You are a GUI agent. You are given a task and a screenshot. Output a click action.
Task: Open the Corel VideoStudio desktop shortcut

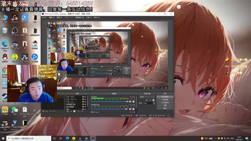click(14, 125)
